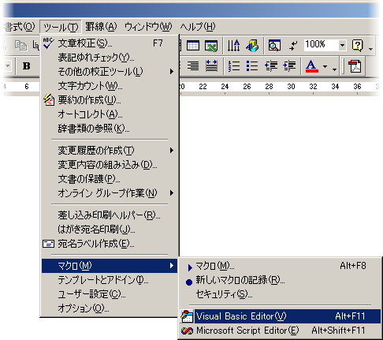The width and height of the screenshot is (383, 340).
Task: Apply numbered list formatting
Action: [x=233, y=65]
